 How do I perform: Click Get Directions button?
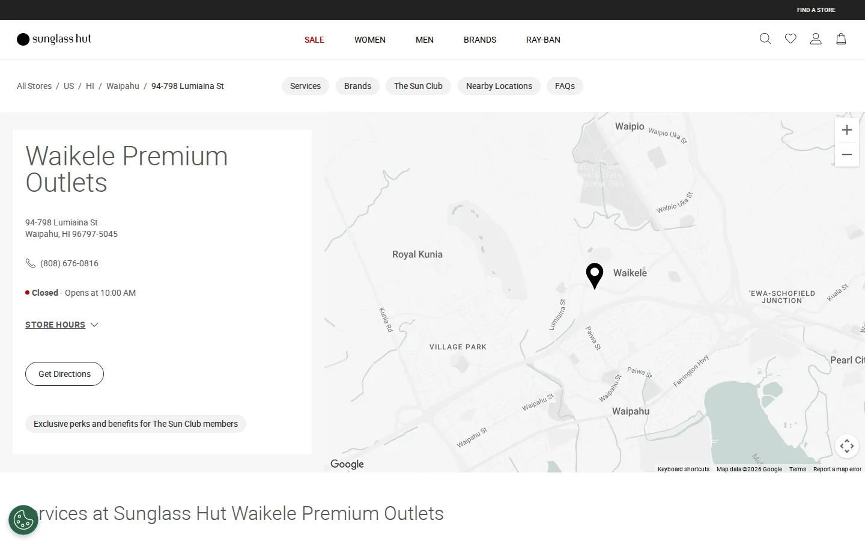64,374
